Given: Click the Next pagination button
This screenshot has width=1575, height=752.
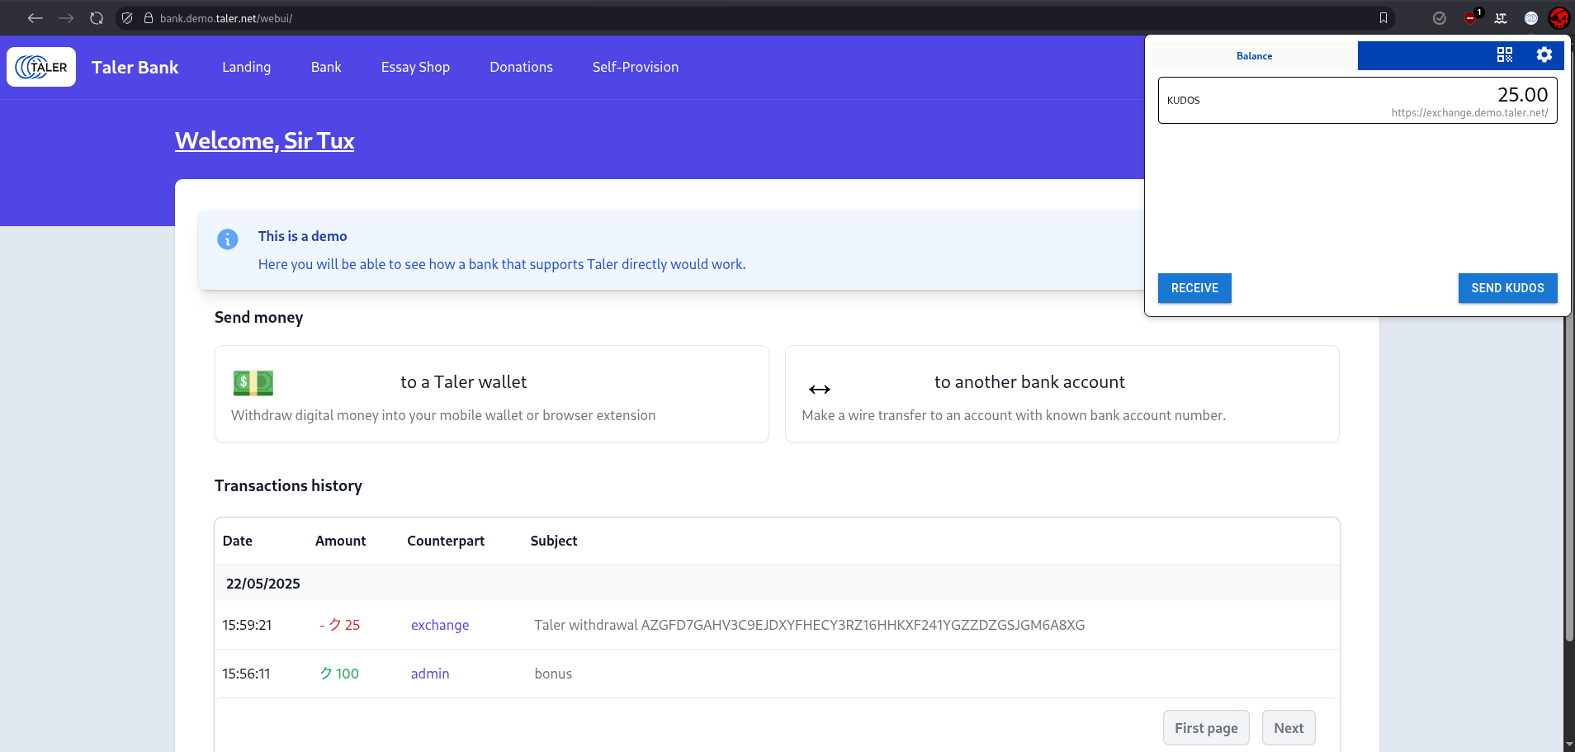Looking at the screenshot, I should [x=1289, y=727].
